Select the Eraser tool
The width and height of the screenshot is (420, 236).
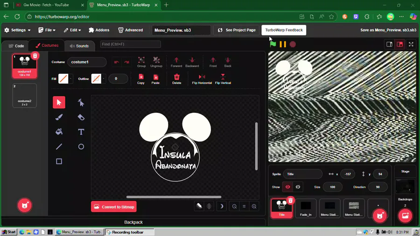click(81, 117)
